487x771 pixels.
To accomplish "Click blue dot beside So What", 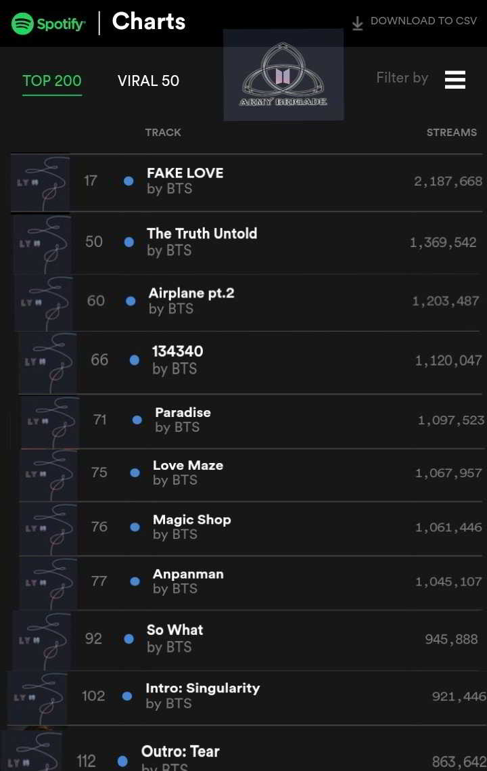I will (129, 638).
